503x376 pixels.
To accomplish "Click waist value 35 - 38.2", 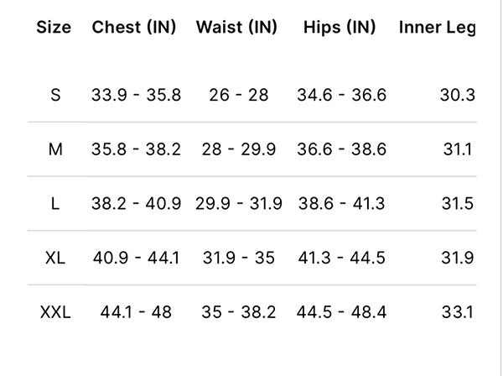I will (239, 312).
